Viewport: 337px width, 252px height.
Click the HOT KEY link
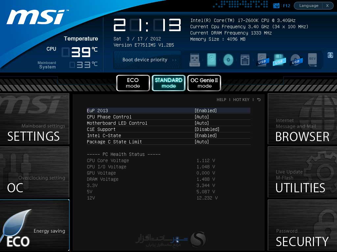click(x=241, y=100)
